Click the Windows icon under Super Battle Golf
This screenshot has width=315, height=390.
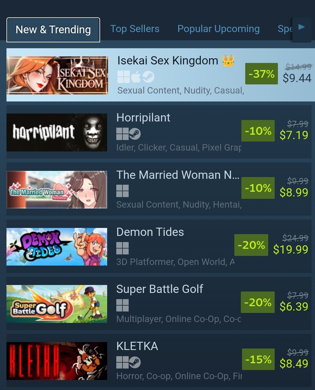(x=122, y=305)
